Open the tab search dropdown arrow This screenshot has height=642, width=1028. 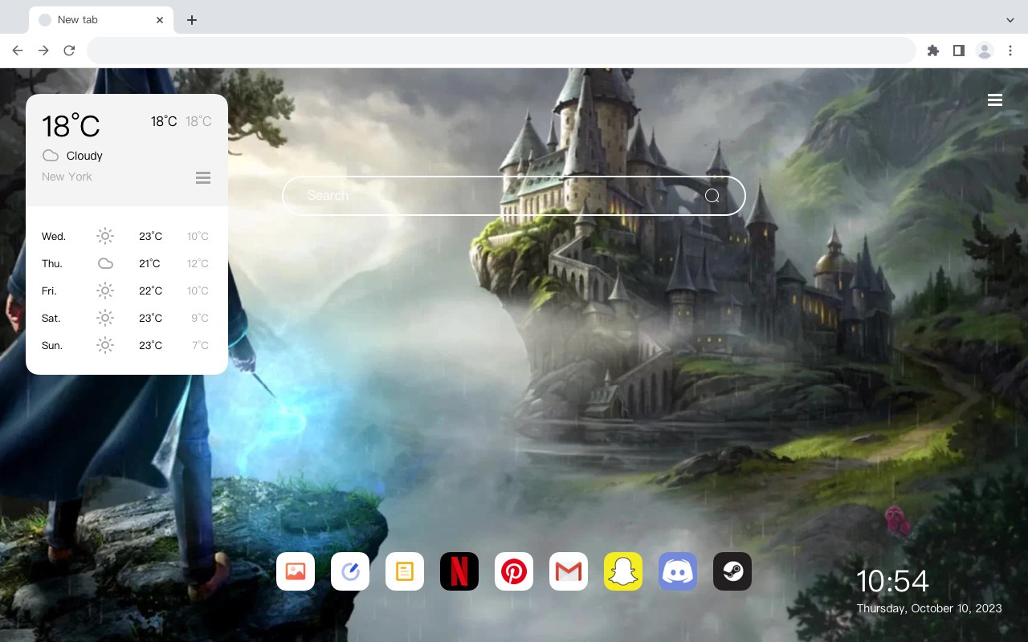[1010, 20]
